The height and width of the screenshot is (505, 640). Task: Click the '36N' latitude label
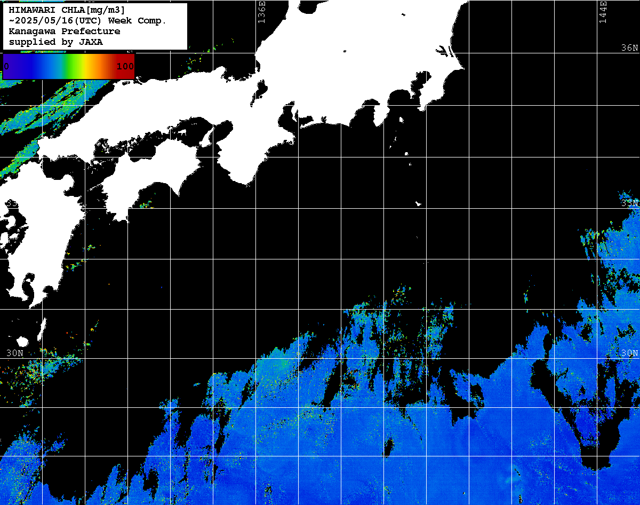630,48
